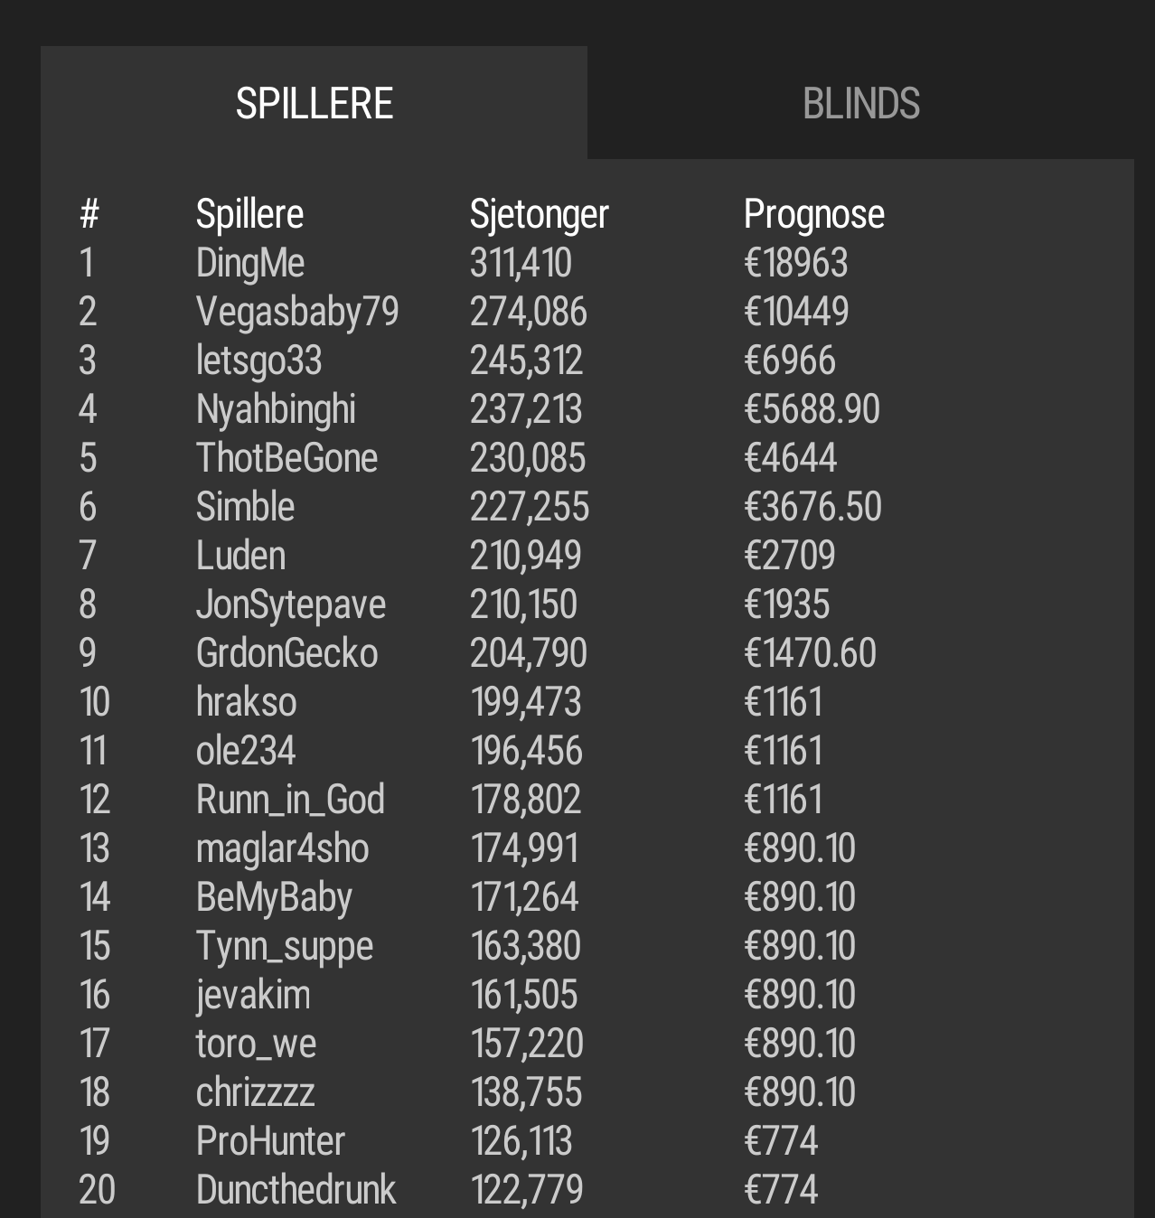Switch to the BLINDS tab

860,103
